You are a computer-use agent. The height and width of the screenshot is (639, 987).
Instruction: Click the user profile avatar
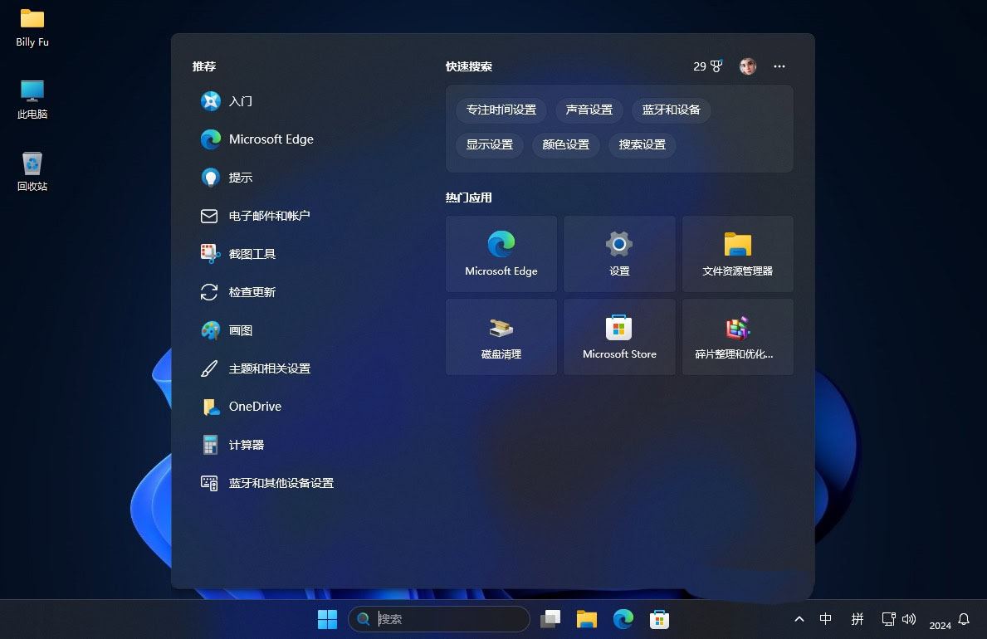click(748, 66)
